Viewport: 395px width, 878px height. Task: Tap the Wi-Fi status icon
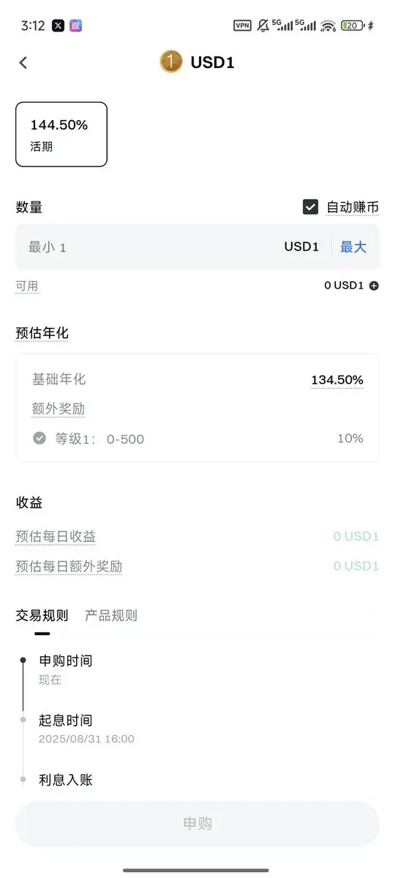(x=328, y=26)
